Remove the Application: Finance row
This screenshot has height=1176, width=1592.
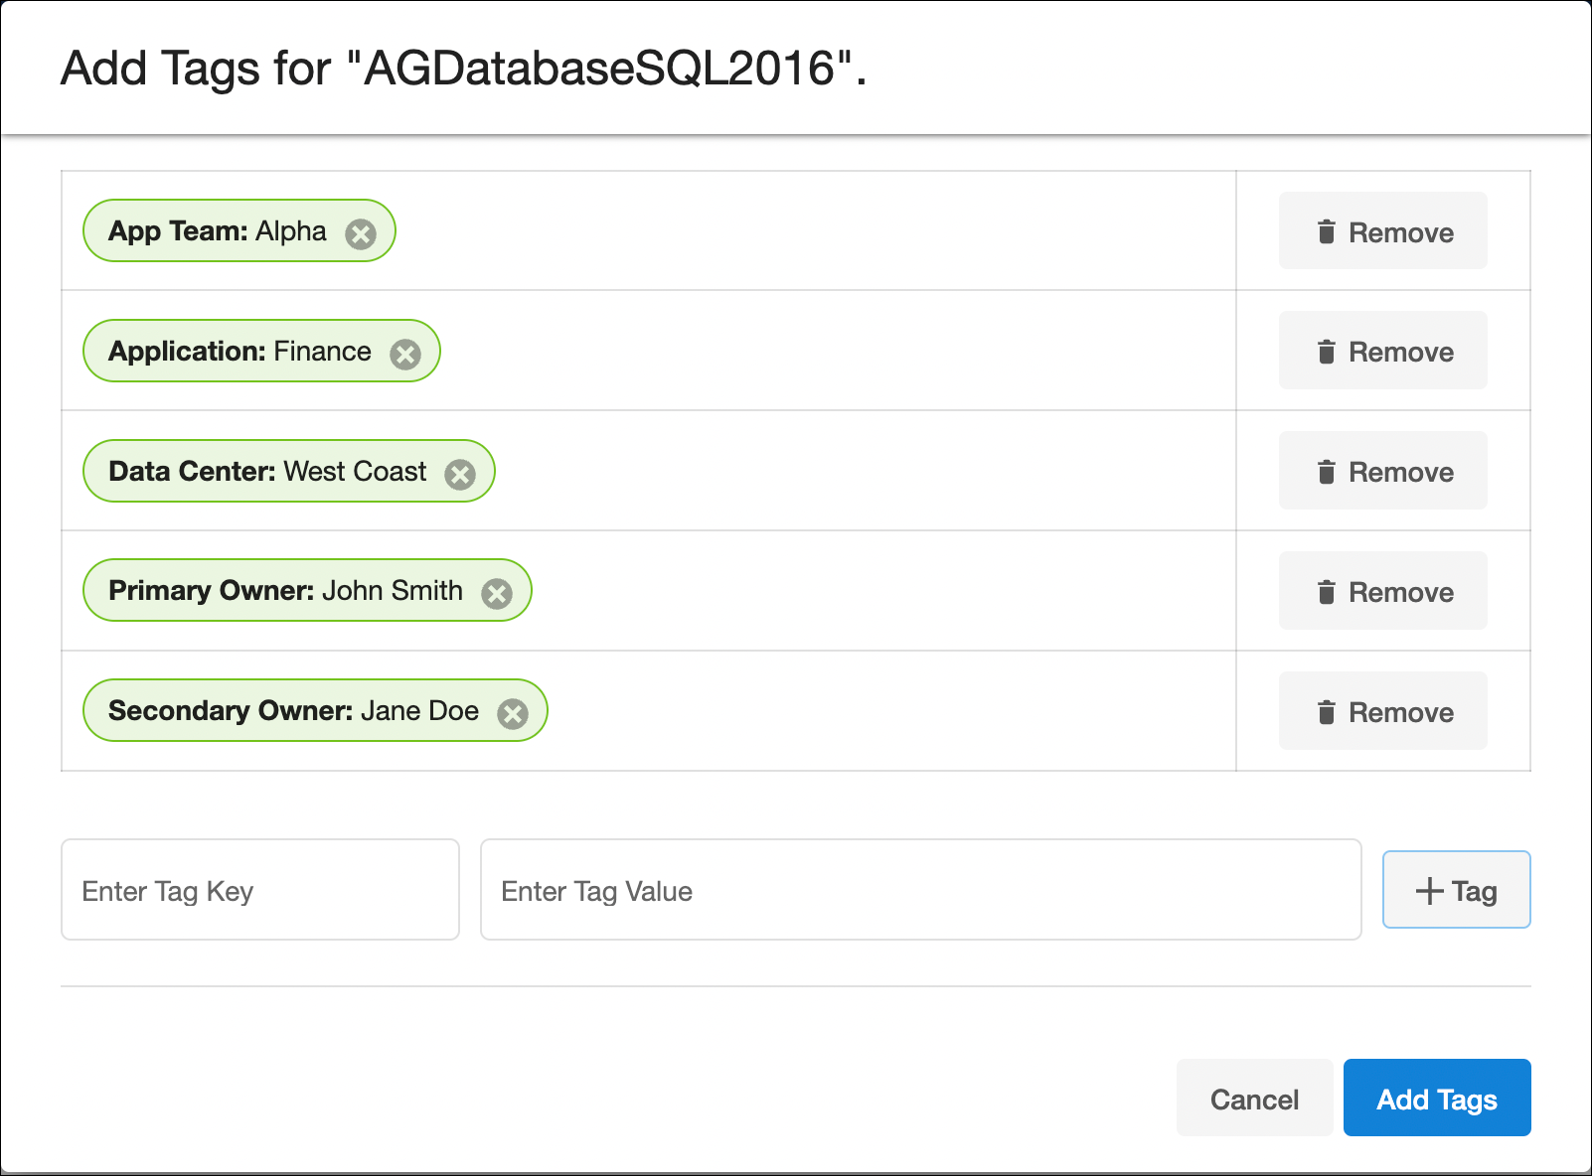[1382, 351]
